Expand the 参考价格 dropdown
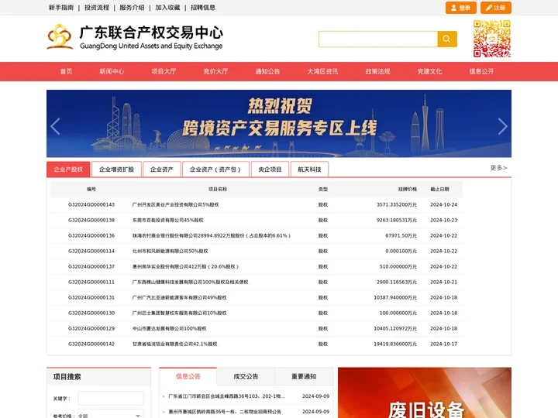Screen dimensions: 558x418 [x=111, y=415]
